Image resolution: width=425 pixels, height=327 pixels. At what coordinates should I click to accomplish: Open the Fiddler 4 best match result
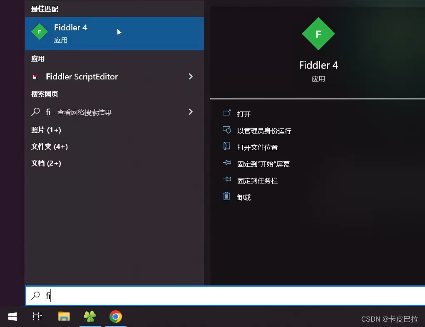114,34
